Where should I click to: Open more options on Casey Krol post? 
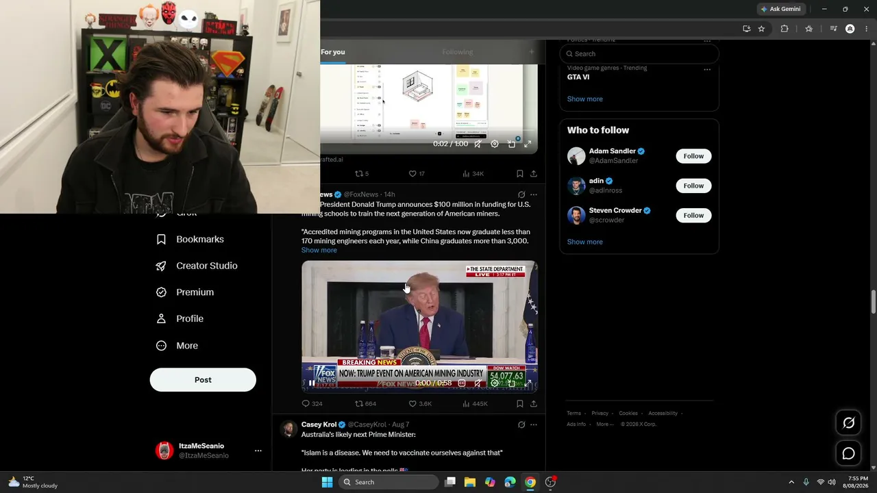click(534, 425)
